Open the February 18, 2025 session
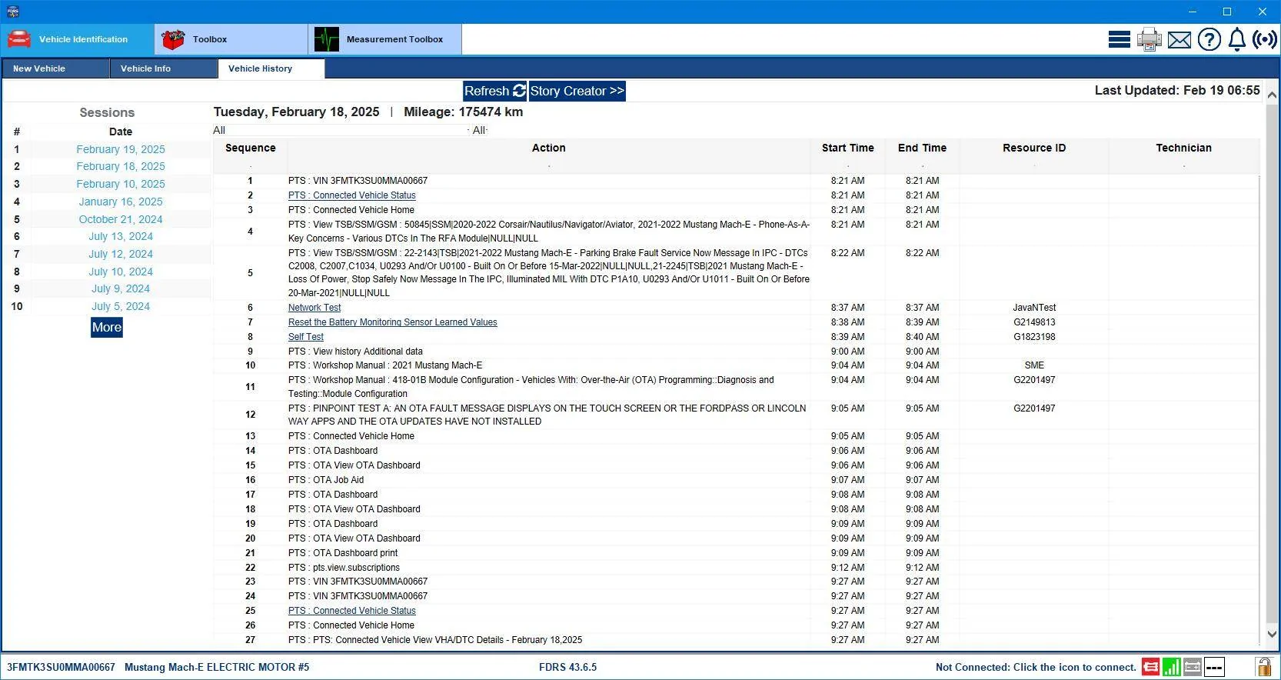This screenshot has height=680, width=1281. [121, 166]
